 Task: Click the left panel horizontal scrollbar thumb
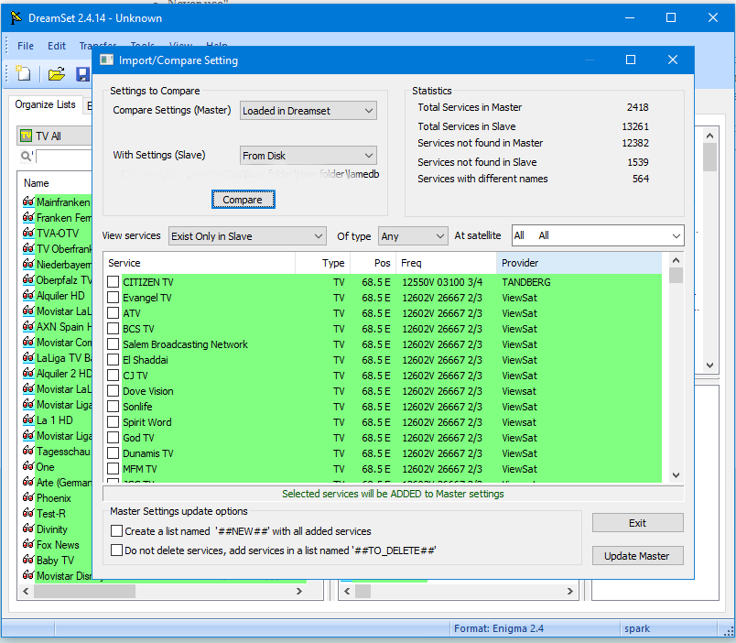pyautogui.click(x=84, y=592)
